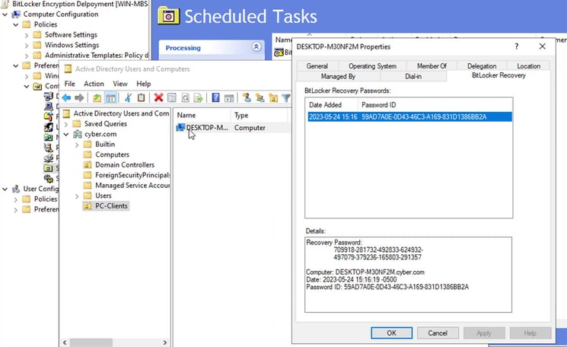Switch to the Operating System tab

coord(372,65)
